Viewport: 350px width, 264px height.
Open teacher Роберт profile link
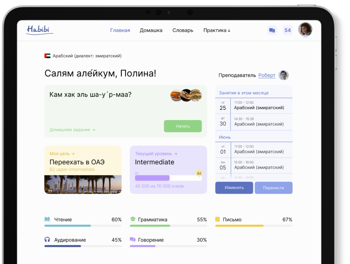267,75
